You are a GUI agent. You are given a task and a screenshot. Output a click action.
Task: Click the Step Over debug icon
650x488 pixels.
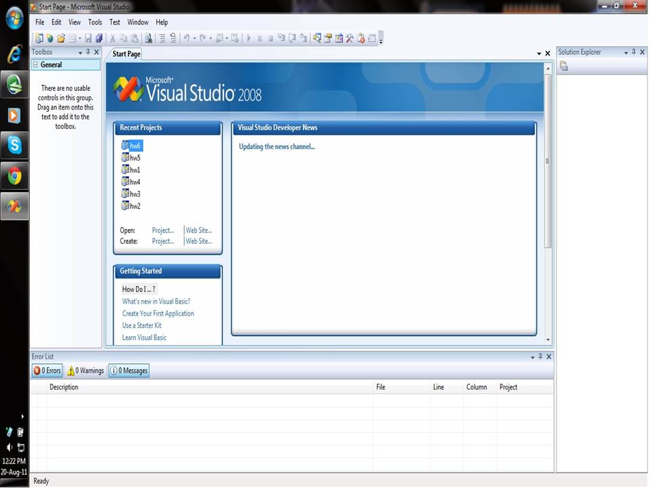tap(292, 38)
